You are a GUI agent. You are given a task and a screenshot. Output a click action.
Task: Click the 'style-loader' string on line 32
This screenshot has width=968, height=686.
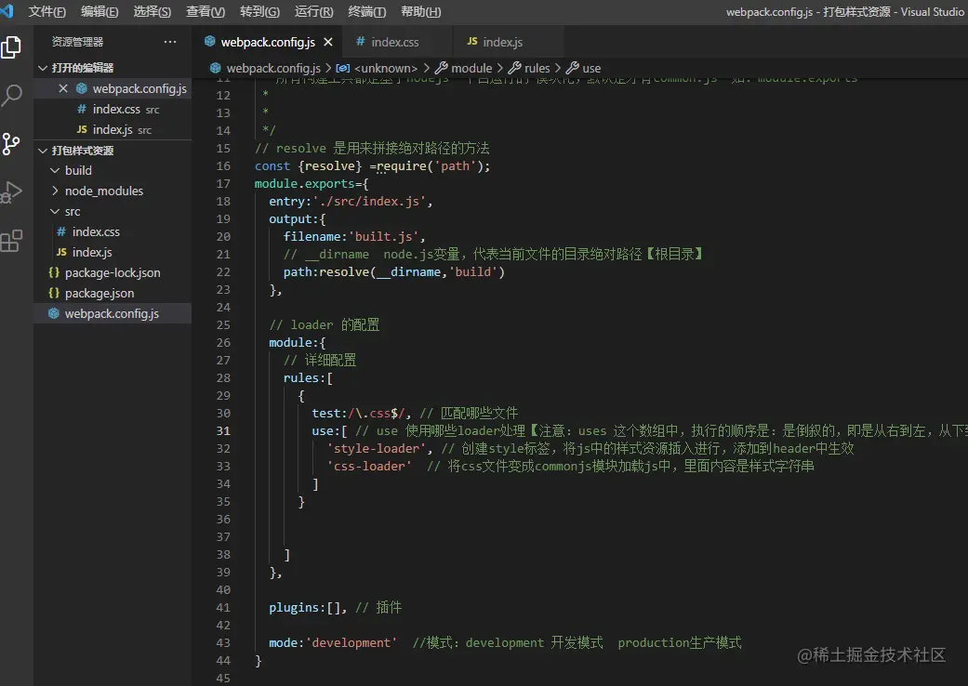377,448
